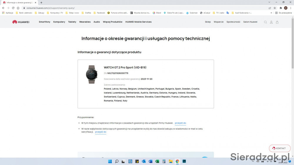This screenshot has width=294, height=165.
Task: Open the Chrome extensions puzzle icon
Action: [x=281, y=8]
